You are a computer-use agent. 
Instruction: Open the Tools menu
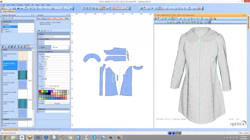[37, 5]
